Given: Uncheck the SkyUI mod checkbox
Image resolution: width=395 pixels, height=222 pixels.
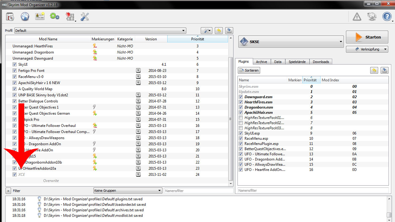Looking at the screenshot, I should pos(15,65).
